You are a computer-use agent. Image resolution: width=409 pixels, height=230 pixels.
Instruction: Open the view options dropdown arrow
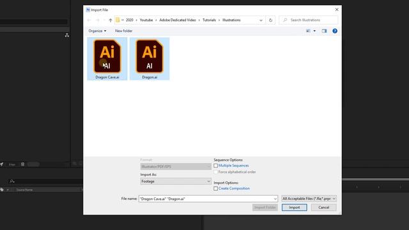pos(314,31)
